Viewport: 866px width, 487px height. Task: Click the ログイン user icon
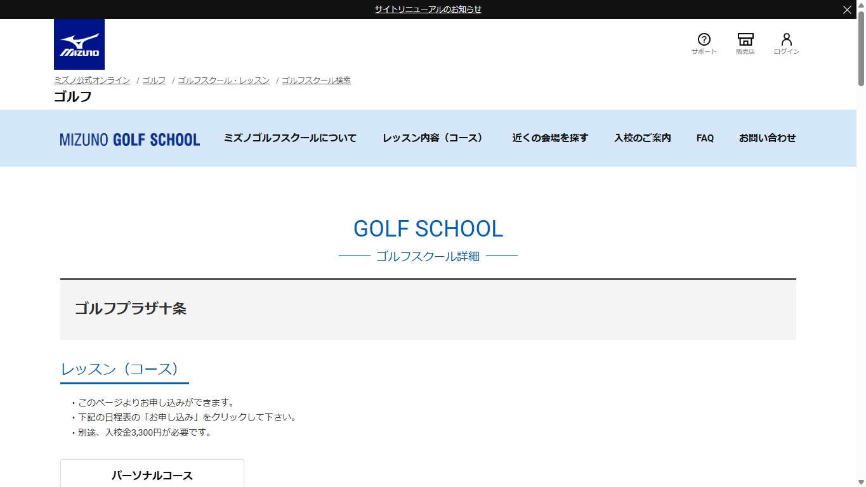(787, 44)
